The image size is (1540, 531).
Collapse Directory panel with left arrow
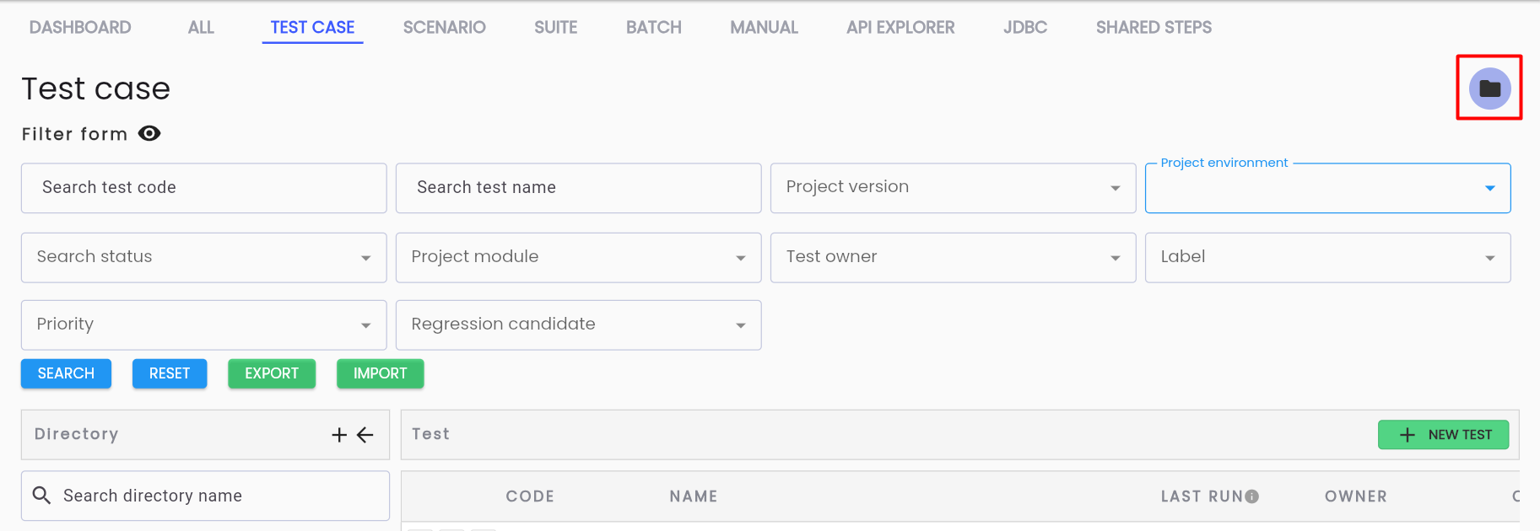[365, 435]
